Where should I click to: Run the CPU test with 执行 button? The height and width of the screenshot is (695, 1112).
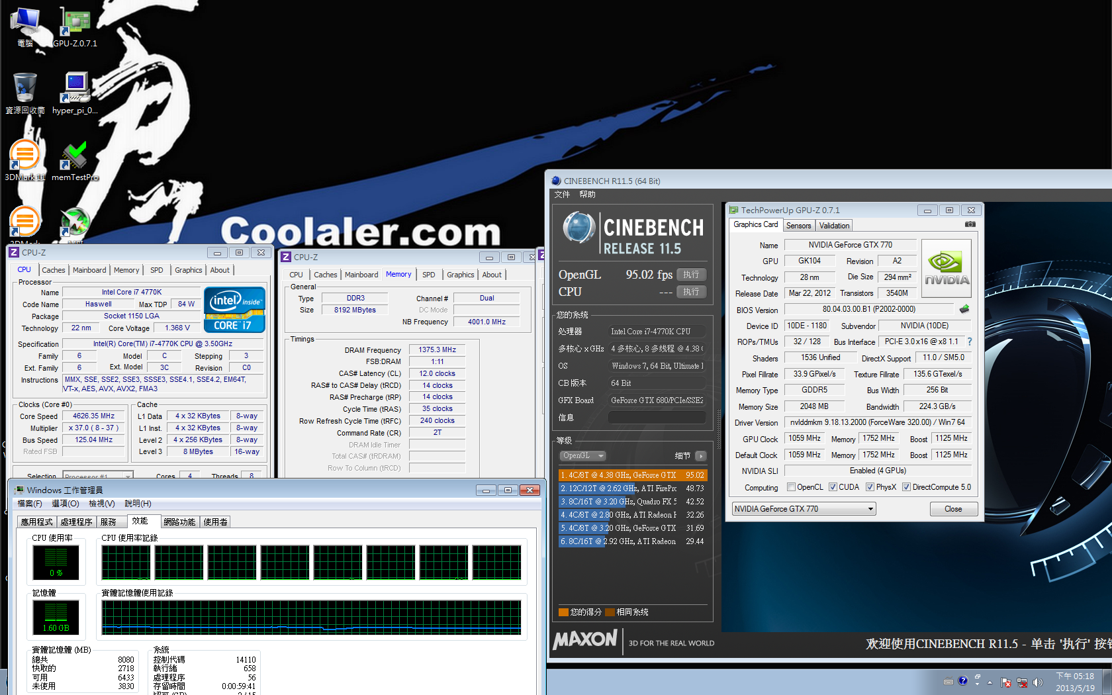(692, 292)
